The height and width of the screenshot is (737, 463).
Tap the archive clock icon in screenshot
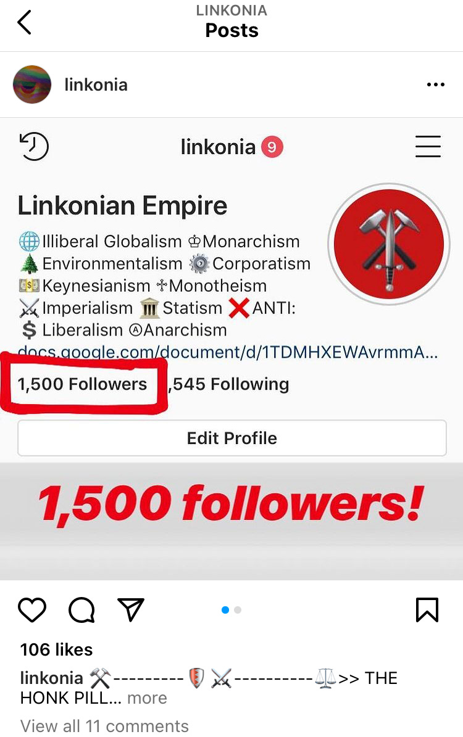tap(33, 146)
